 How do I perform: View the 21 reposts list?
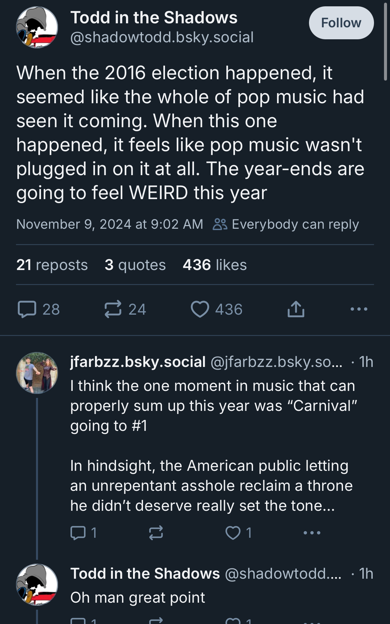click(x=52, y=265)
